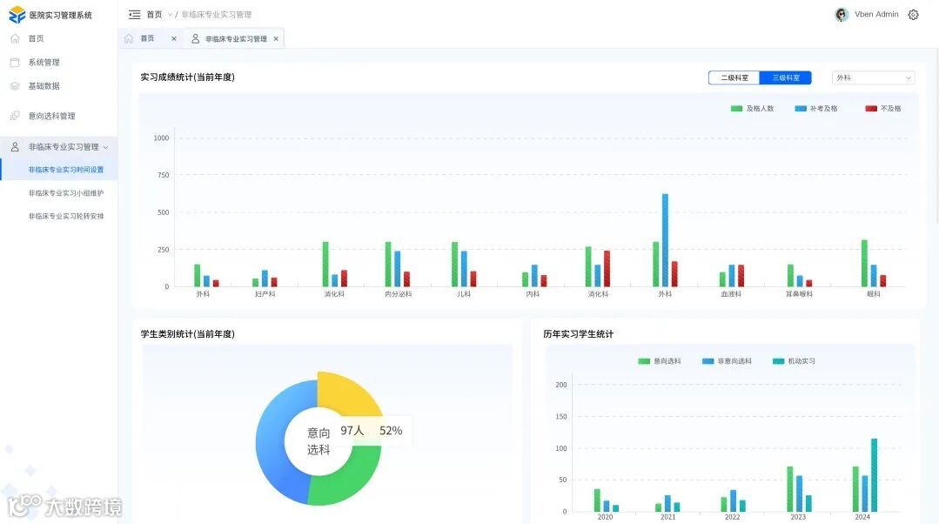Select the 二级科室 toggle option
Screen dimensions: 939x524
(734, 77)
